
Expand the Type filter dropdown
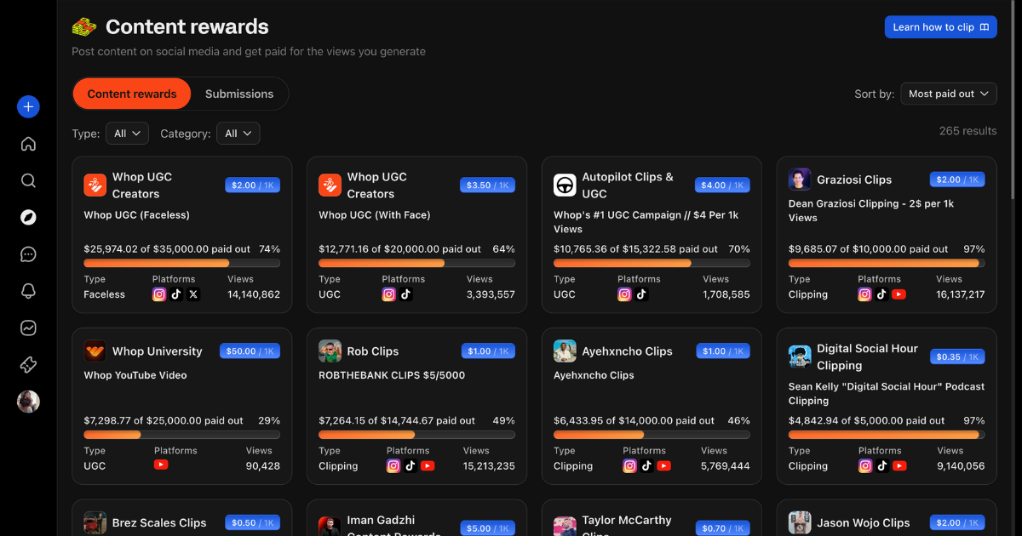tap(127, 134)
